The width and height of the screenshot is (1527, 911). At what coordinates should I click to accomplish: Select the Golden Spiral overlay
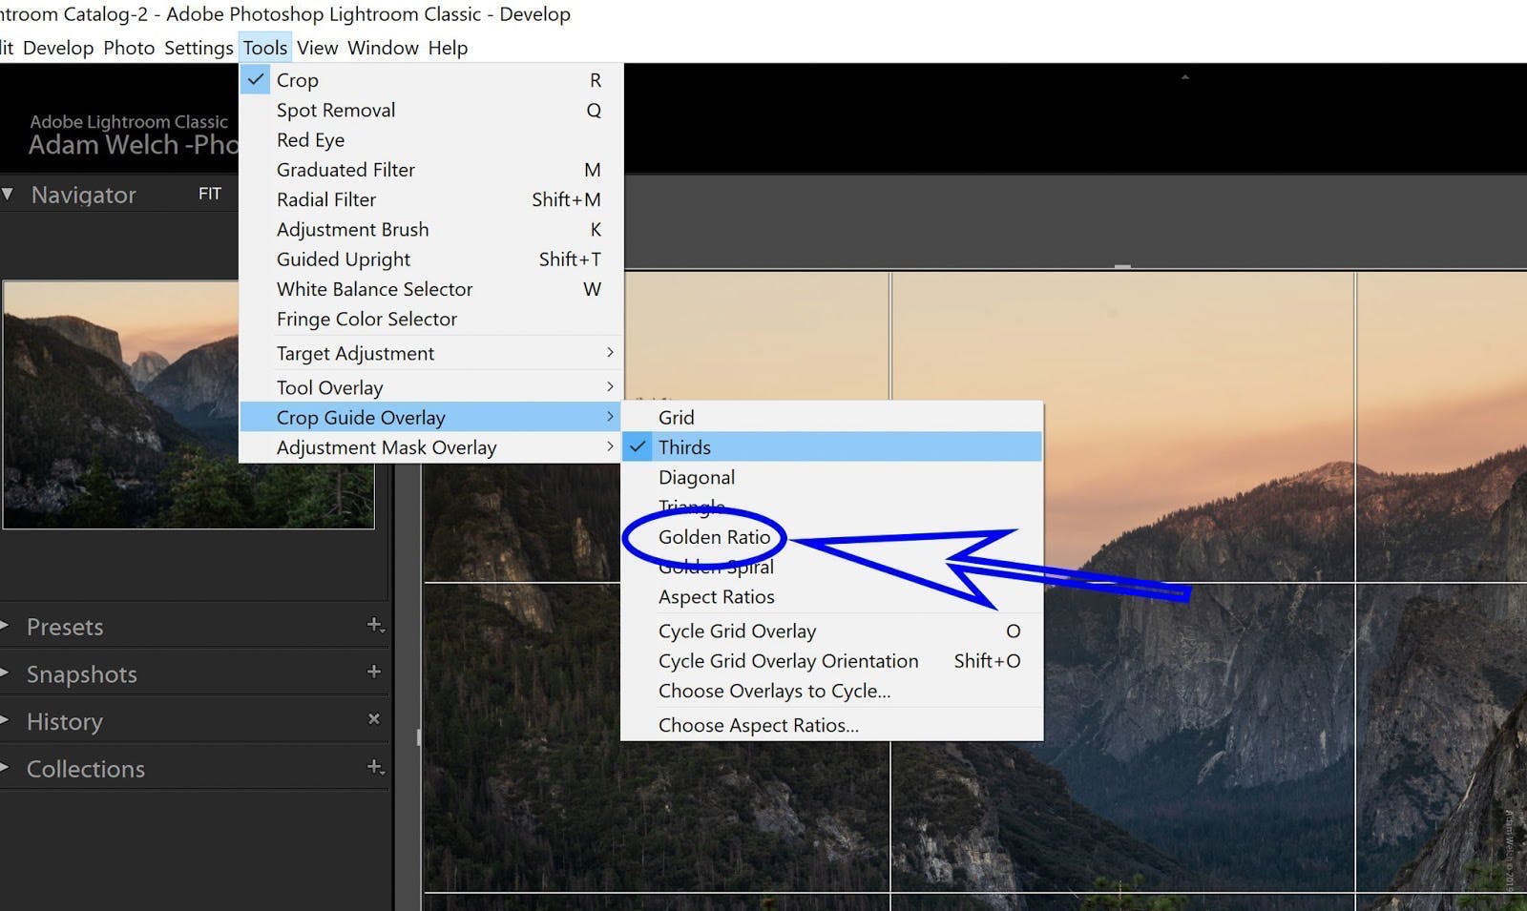[x=716, y=567]
